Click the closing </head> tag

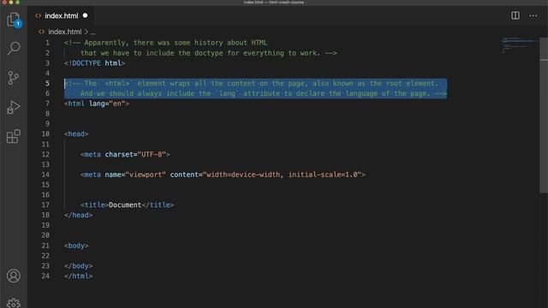click(x=78, y=215)
